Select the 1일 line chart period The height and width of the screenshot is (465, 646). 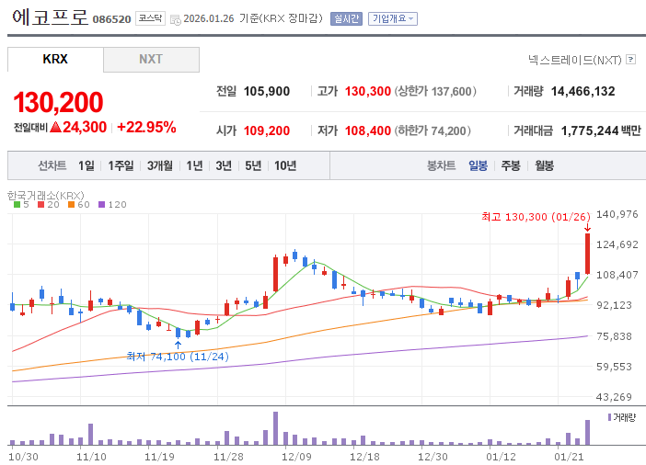87,165
